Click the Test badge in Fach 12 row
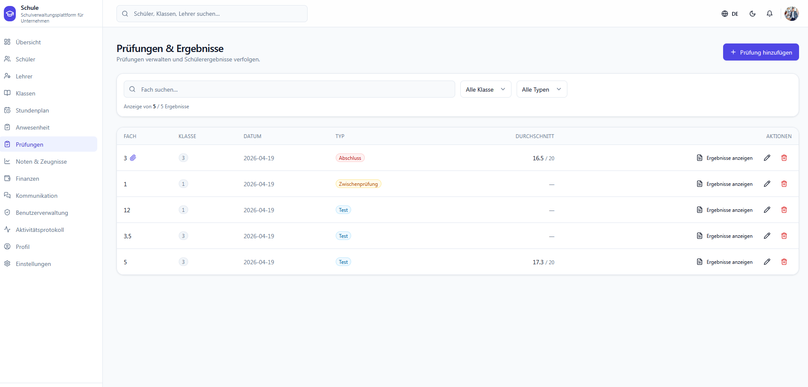 click(x=343, y=210)
